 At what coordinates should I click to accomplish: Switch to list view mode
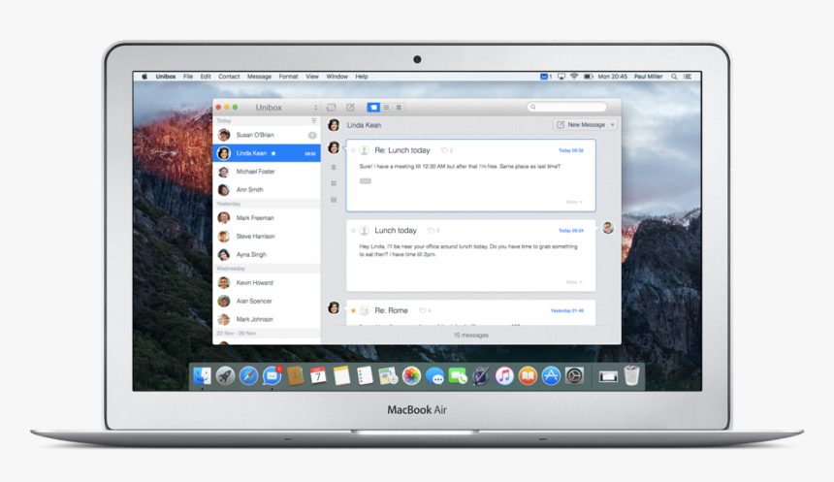tap(386, 108)
